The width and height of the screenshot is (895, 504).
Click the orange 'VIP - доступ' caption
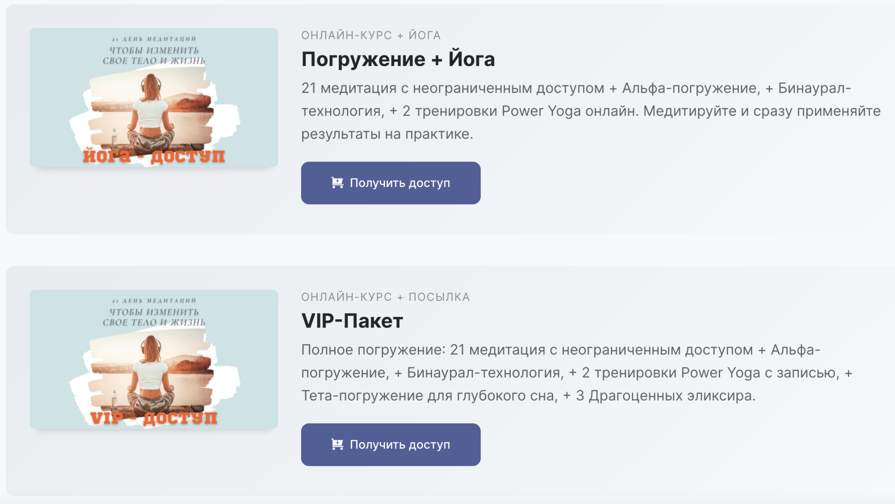pyautogui.click(x=154, y=418)
